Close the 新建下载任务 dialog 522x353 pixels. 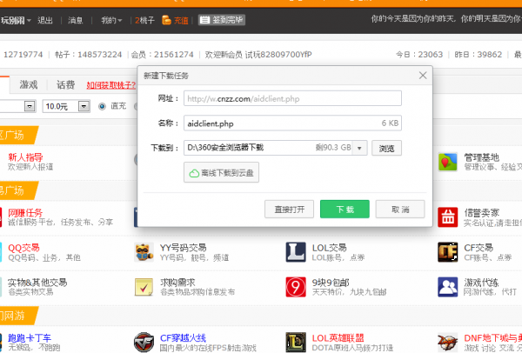pos(423,76)
